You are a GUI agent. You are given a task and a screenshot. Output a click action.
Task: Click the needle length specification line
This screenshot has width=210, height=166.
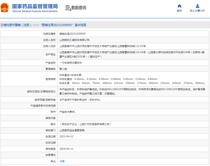[132, 83]
